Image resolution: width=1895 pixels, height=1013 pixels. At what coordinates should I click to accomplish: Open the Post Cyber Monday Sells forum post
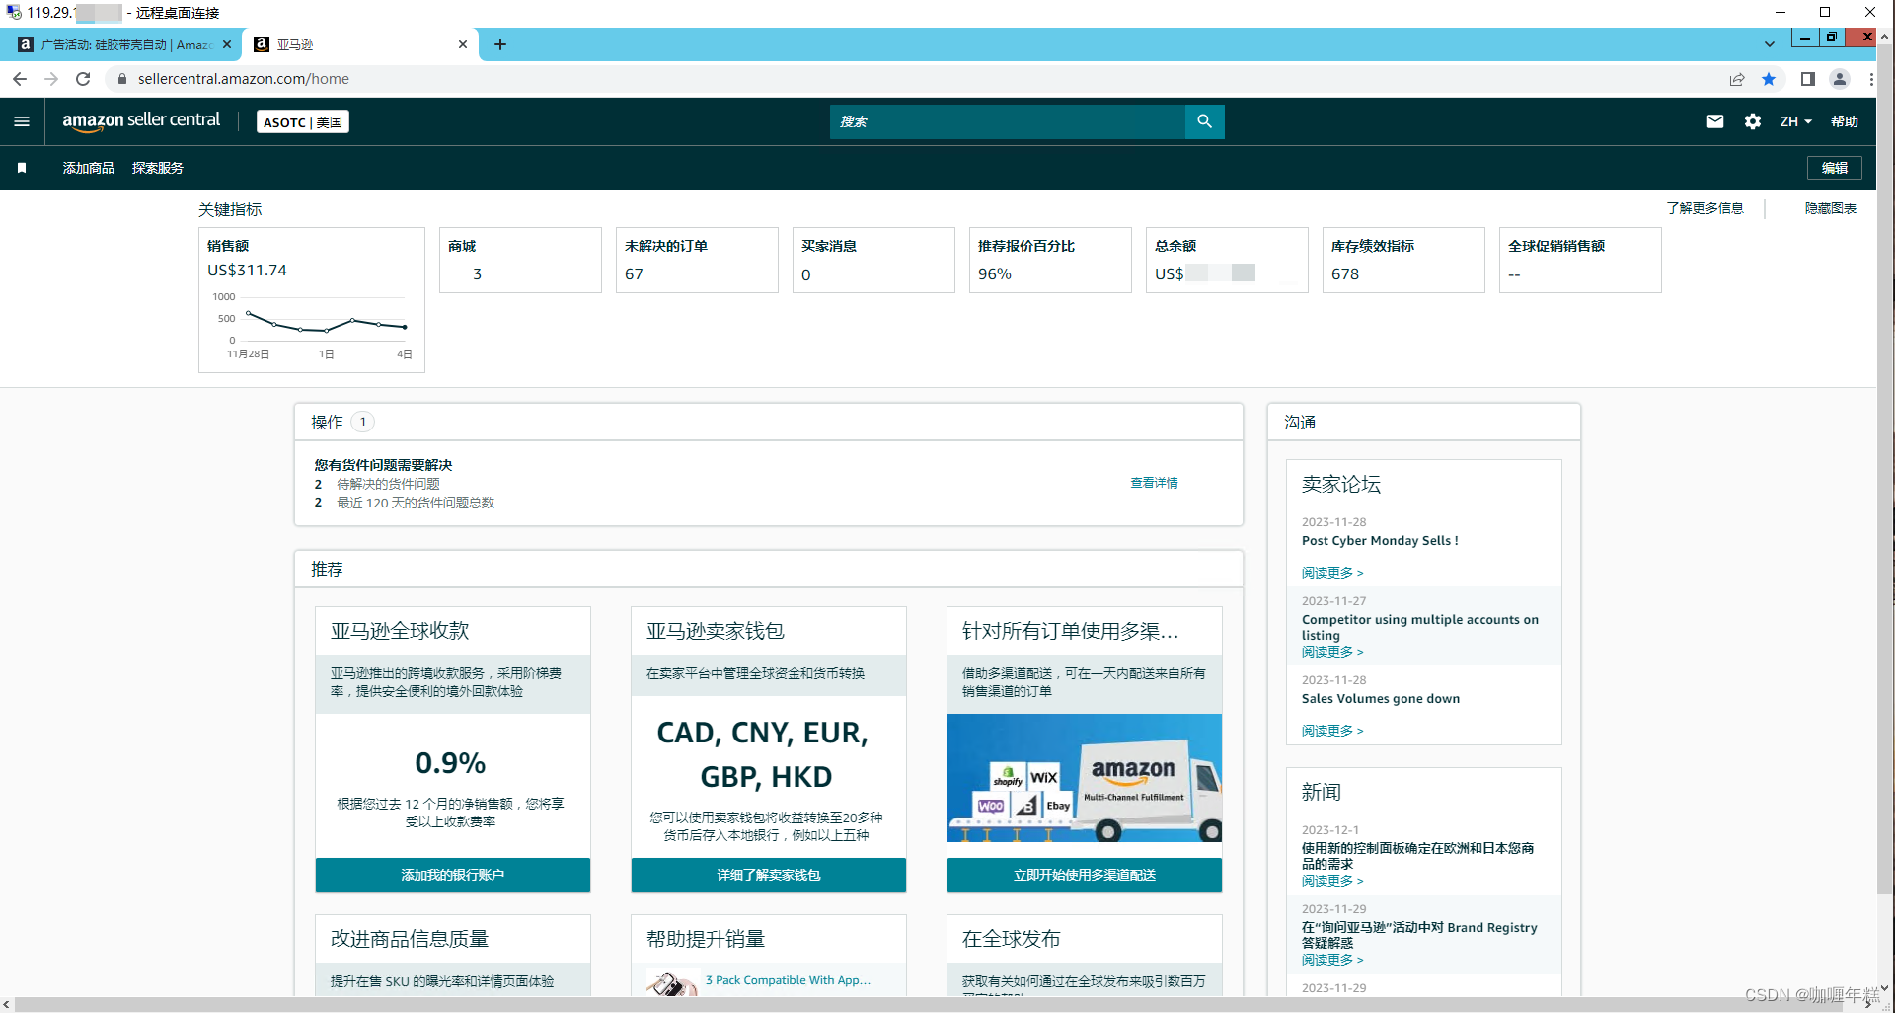1380,541
